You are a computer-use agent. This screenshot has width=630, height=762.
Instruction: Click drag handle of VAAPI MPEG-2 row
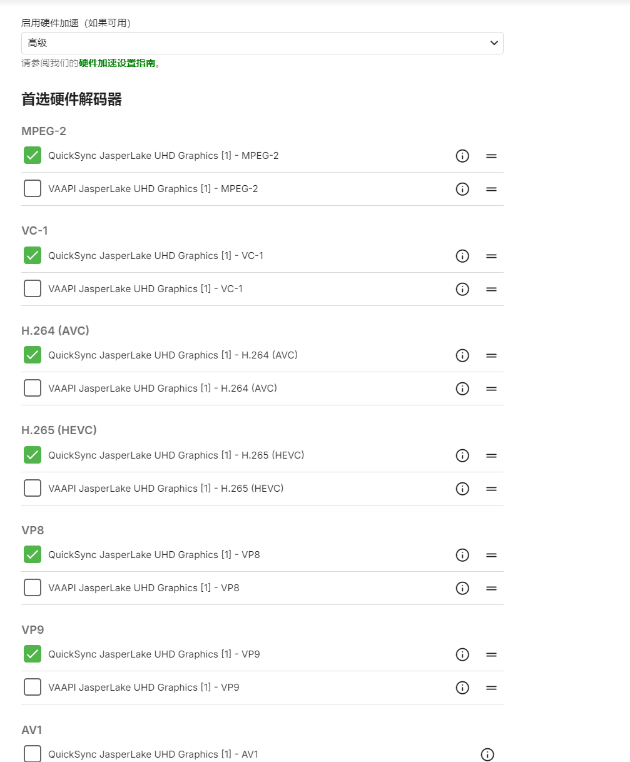pos(491,189)
